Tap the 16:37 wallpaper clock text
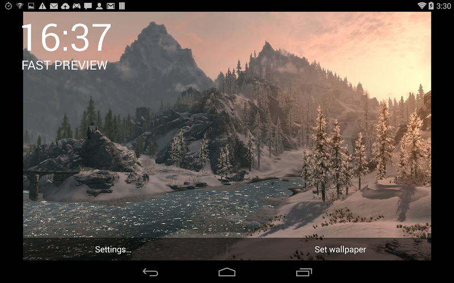Screen dimensions: 454x283 (66, 37)
